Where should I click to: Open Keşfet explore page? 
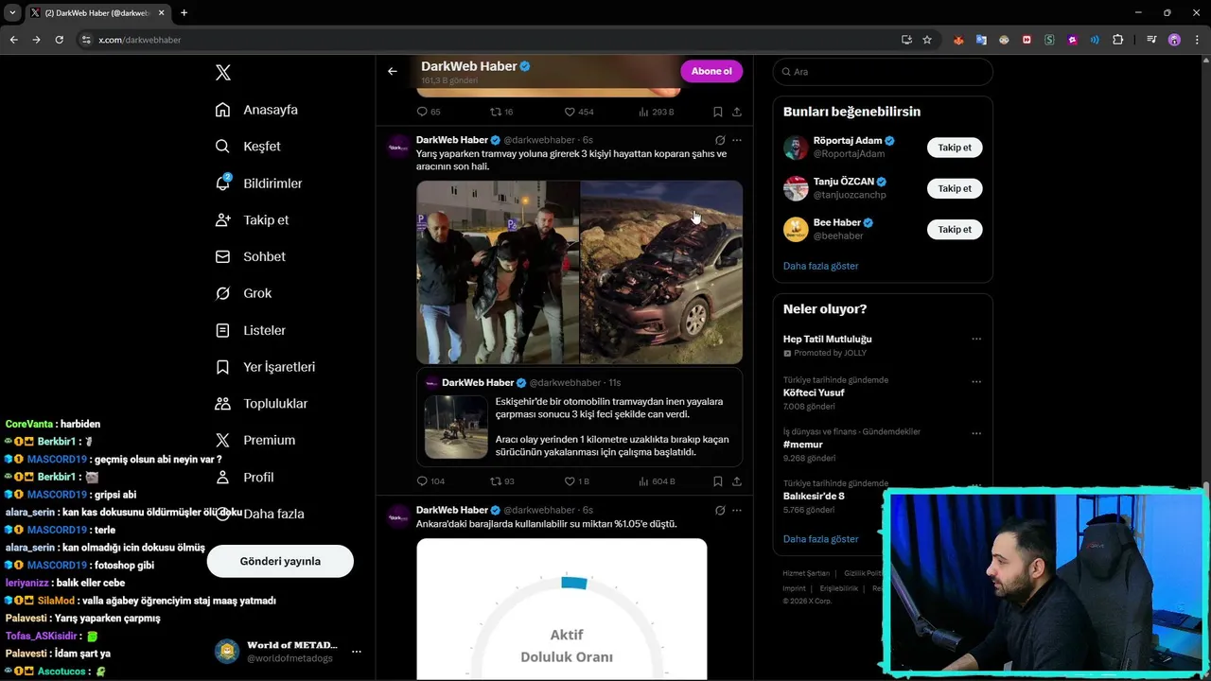click(248, 147)
